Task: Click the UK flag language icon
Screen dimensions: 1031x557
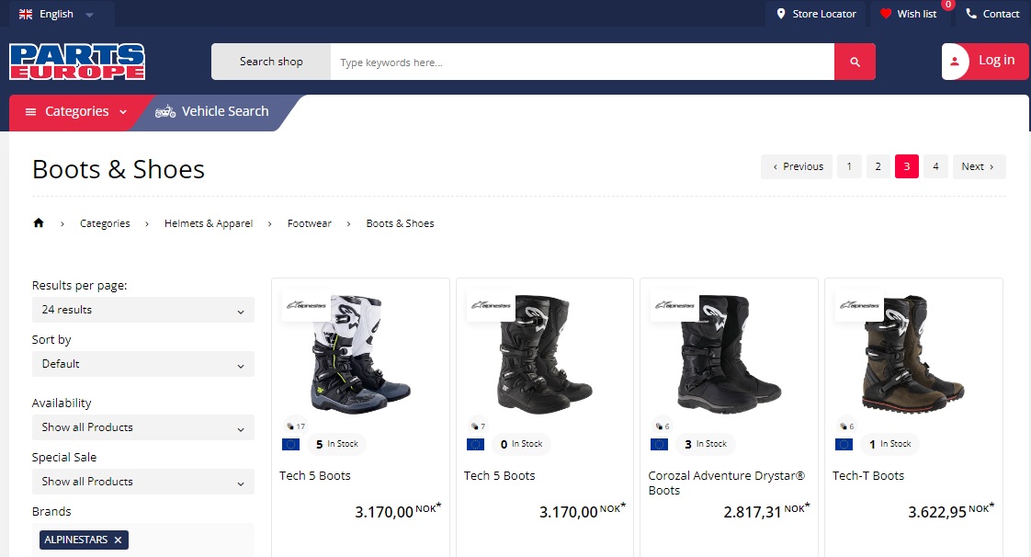Action: [26, 14]
